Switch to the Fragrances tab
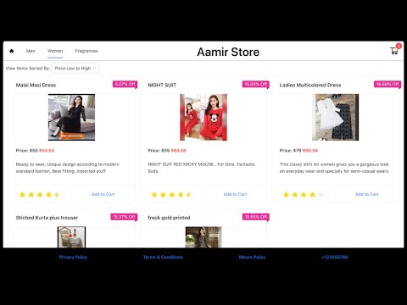Screen dimensions: 407x305 [x=86, y=51]
